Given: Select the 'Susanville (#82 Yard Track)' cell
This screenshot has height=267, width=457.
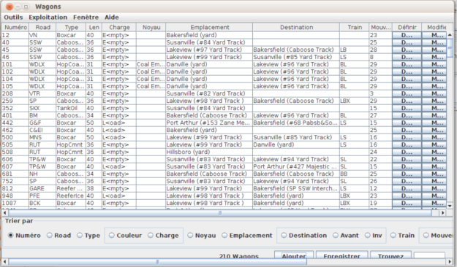Looking at the screenshot, I should click(x=209, y=93).
